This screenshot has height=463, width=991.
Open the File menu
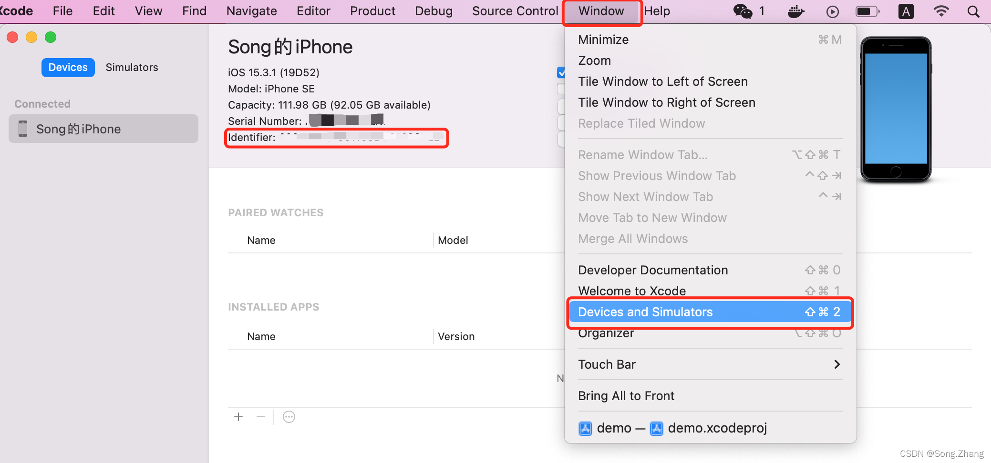pyautogui.click(x=62, y=11)
